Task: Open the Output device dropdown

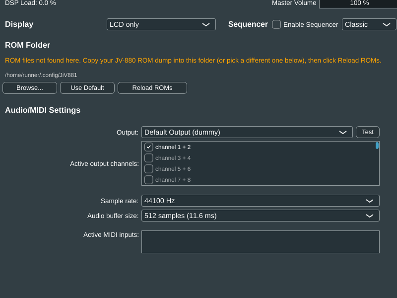Action: point(247,132)
